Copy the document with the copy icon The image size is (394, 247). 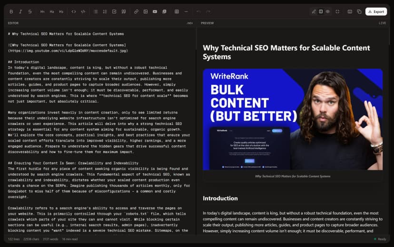click(359, 11)
